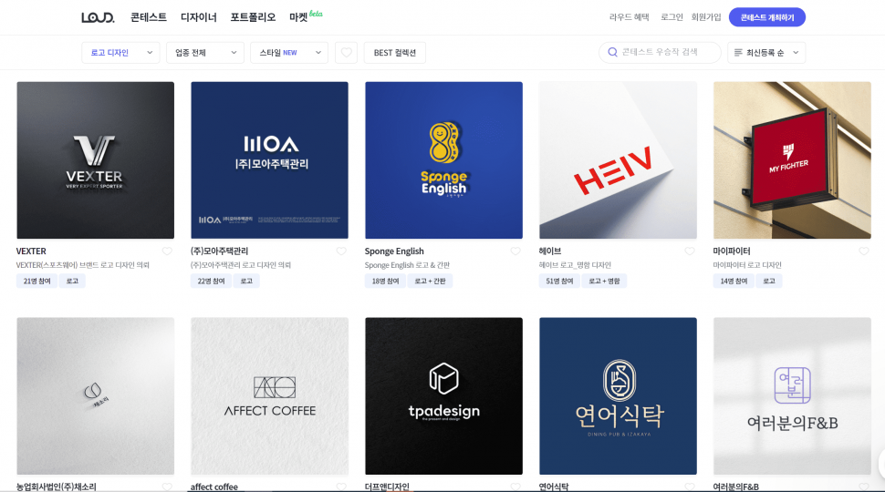The height and width of the screenshot is (492, 885).
Task: Click the LOUD logo in the header
Action: [x=98, y=17]
